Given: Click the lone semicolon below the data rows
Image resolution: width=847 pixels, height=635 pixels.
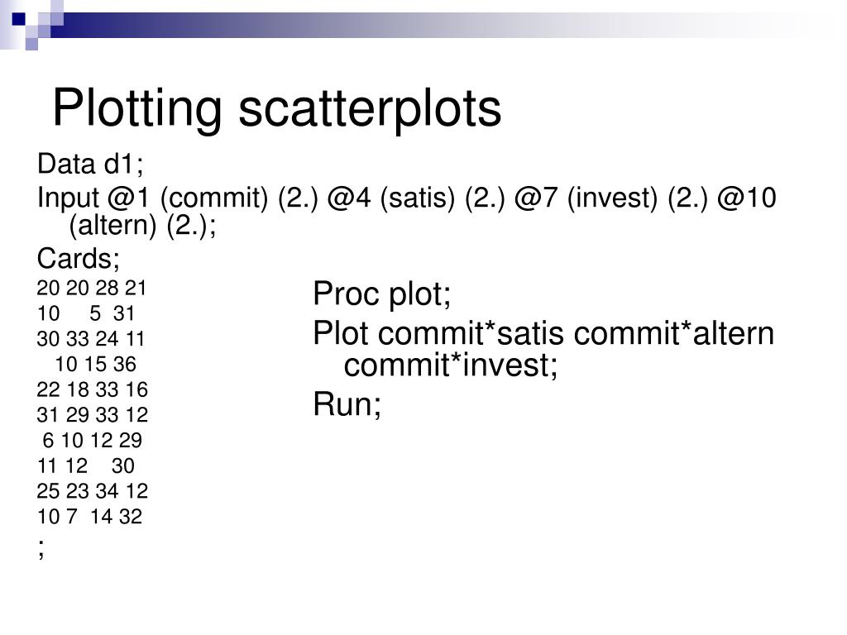Looking at the screenshot, I should pos(41,548).
